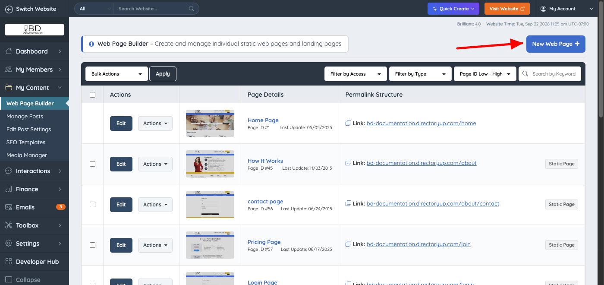The width and height of the screenshot is (604, 285).
Task: Click Edit for the How It Works row
Action: click(x=121, y=164)
